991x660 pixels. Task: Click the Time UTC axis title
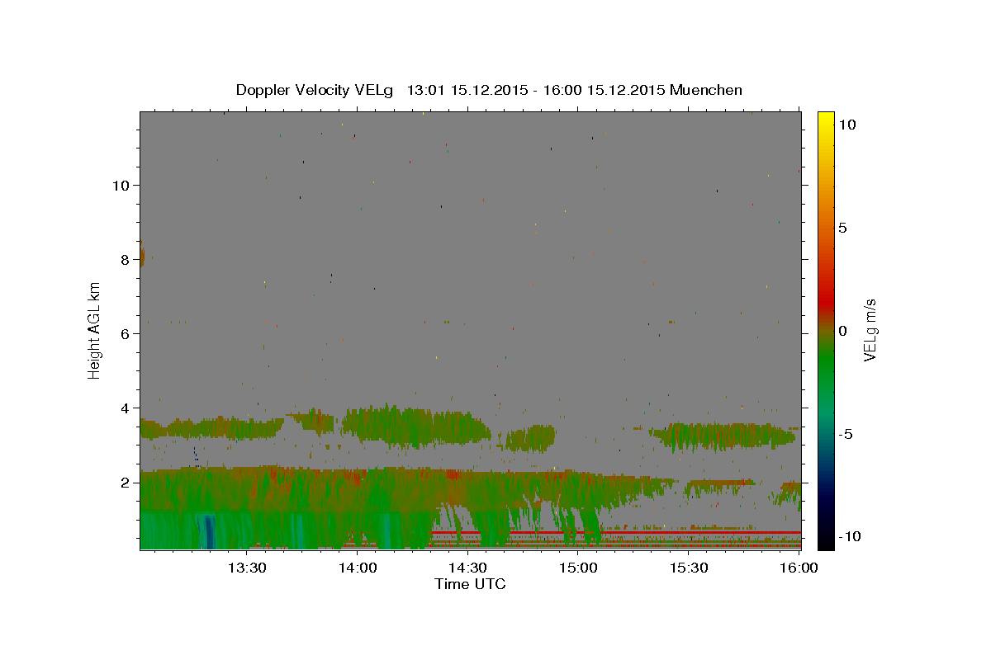(x=470, y=584)
